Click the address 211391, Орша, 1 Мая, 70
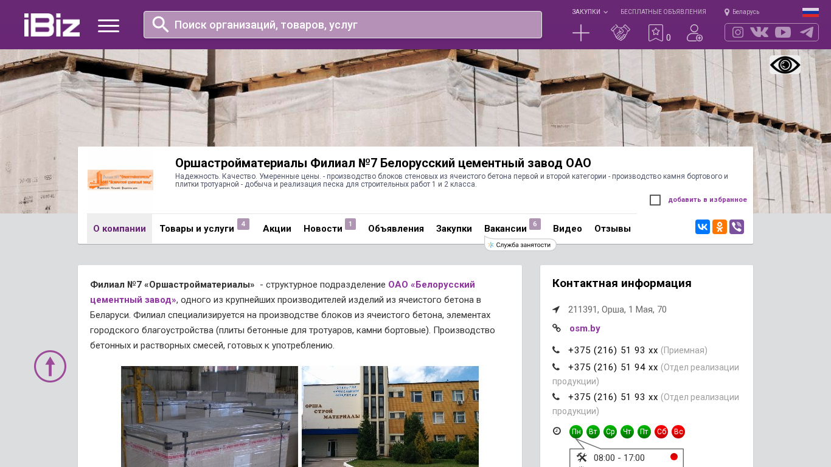Screen dimensions: 831x467 (617, 310)
